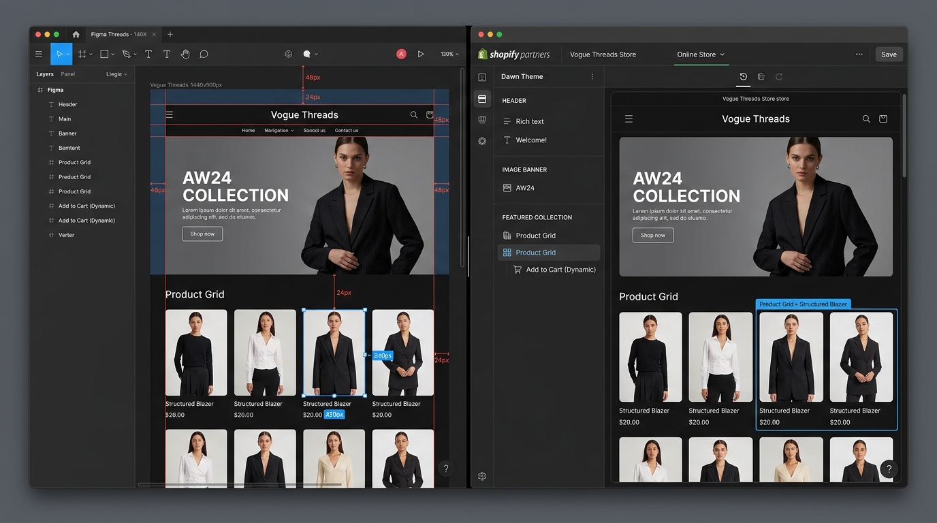Expand the Pen tool dropdown arrow in Figma

pyautogui.click(x=135, y=54)
